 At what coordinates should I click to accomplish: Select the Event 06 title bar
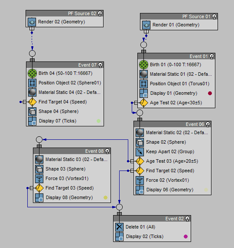tap(172, 124)
